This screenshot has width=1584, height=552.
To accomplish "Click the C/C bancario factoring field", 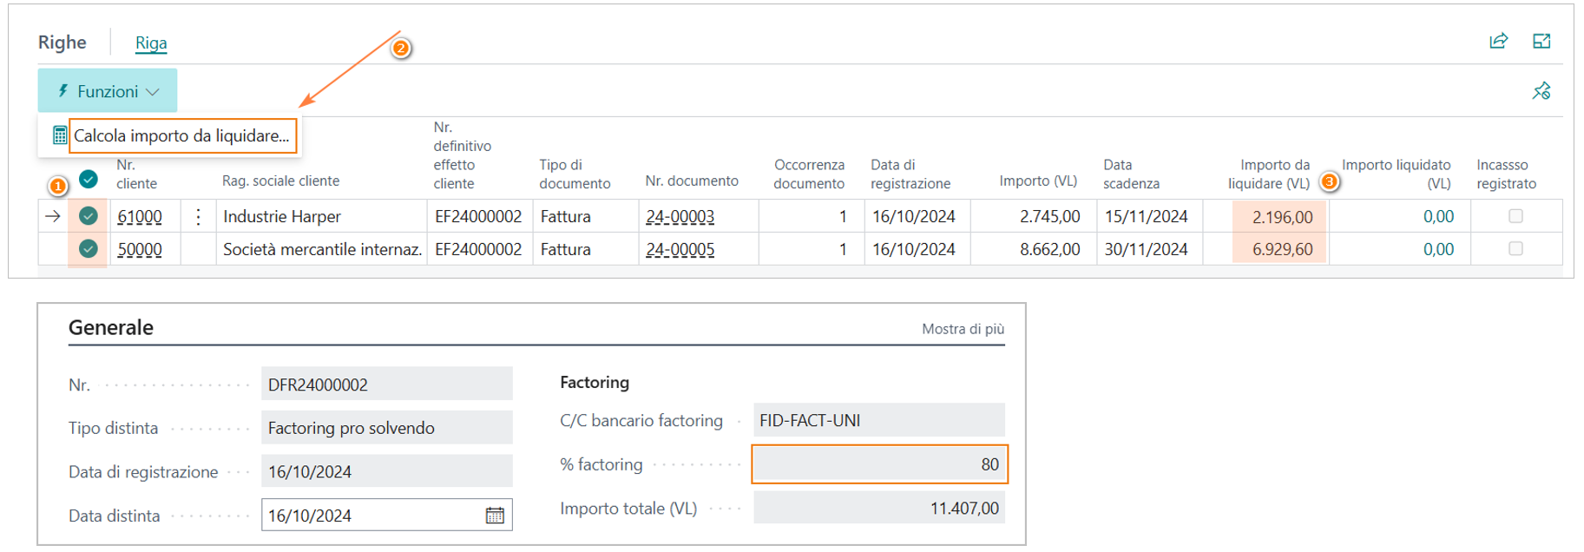I will tap(879, 420).
